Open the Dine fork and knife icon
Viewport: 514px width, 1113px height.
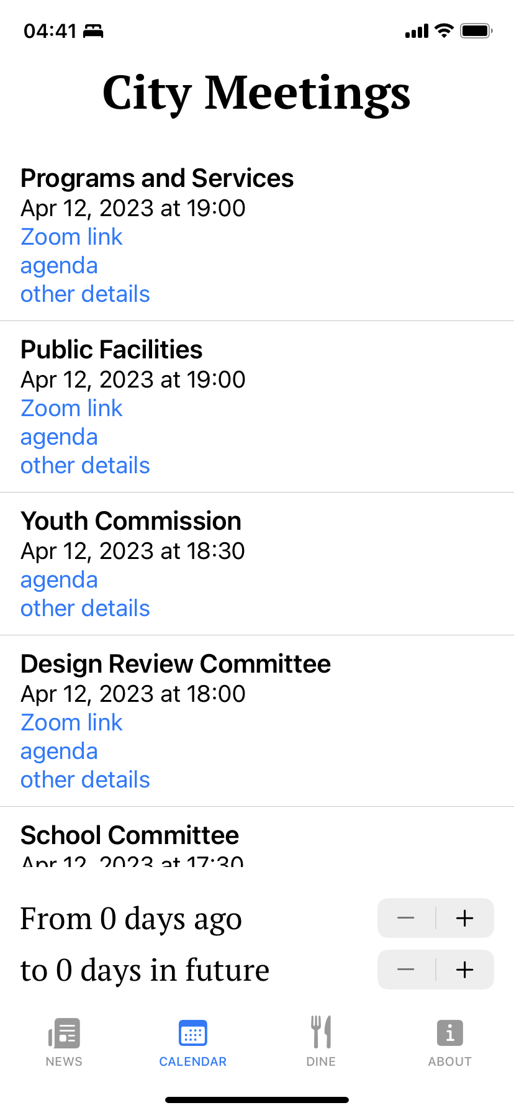coord(321,1032)
